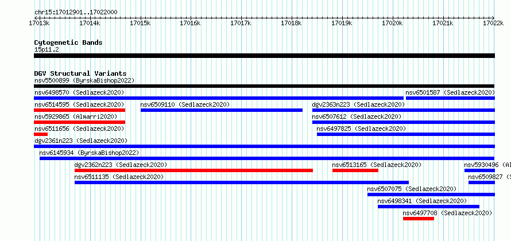Click the nsv6145934 (ByrskaBishop2022) label

pos(90,153)
